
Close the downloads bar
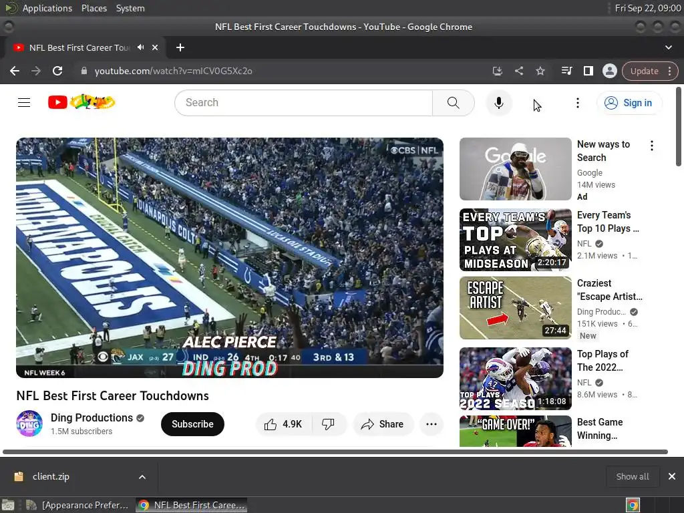672,476
